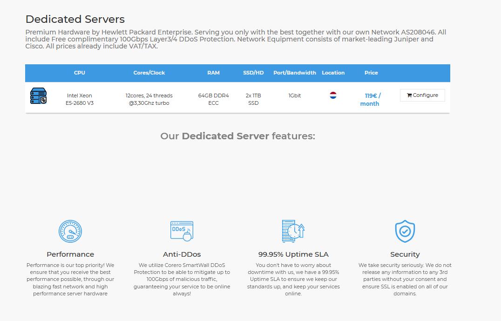Click the Anti-DDoS browser bomb icon
Screen dimensions: 501x321
[x=182, y=231]
